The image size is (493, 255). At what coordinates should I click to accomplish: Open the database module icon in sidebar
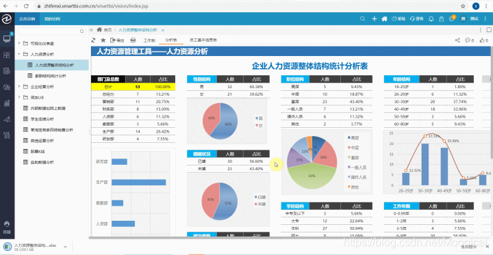(7, 71)
